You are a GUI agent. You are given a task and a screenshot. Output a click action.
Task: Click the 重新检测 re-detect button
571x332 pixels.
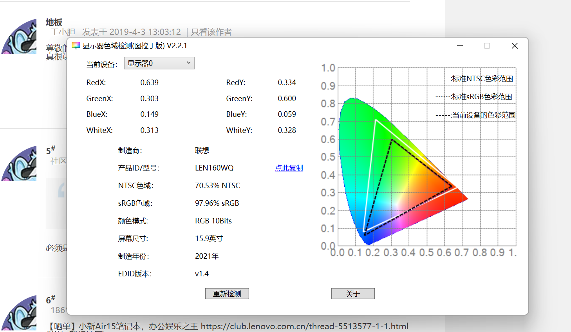[227, 294]
